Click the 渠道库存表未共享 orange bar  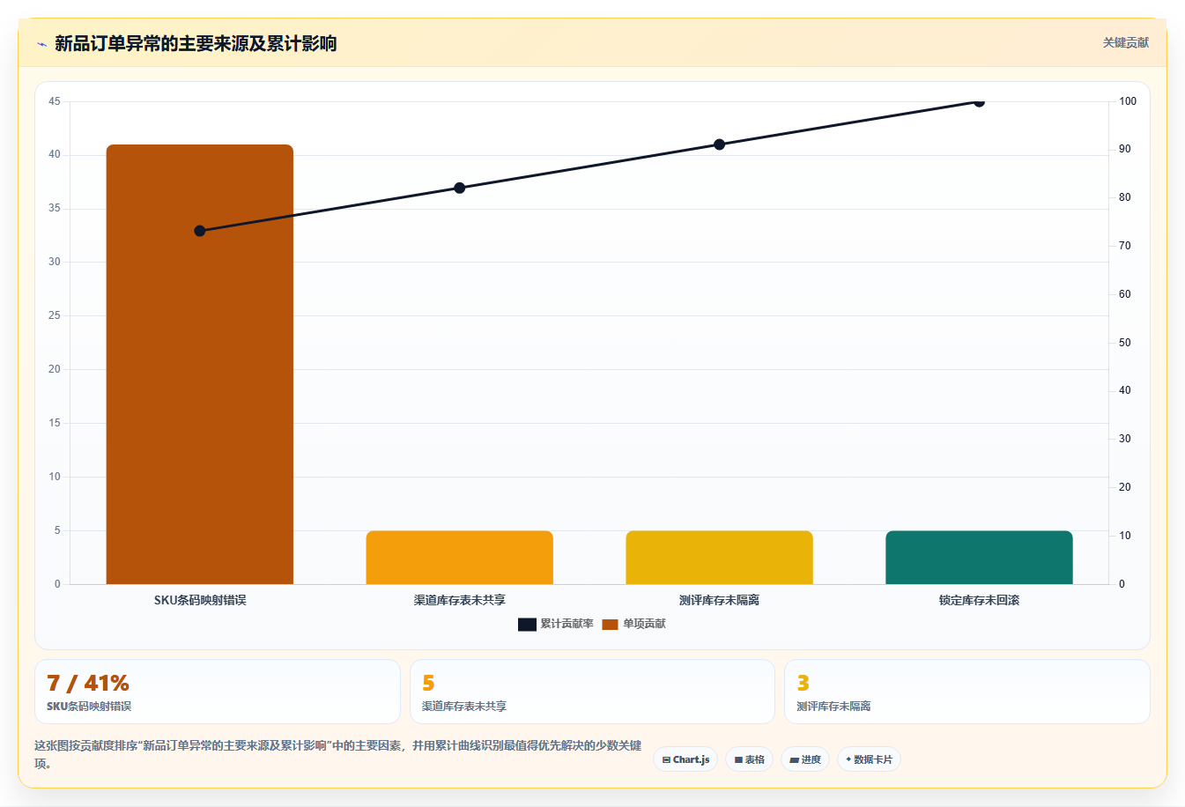point(460,557)
